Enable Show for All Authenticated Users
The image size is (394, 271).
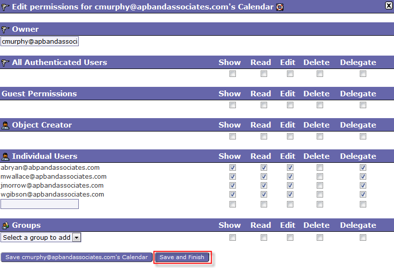[232, 74]
